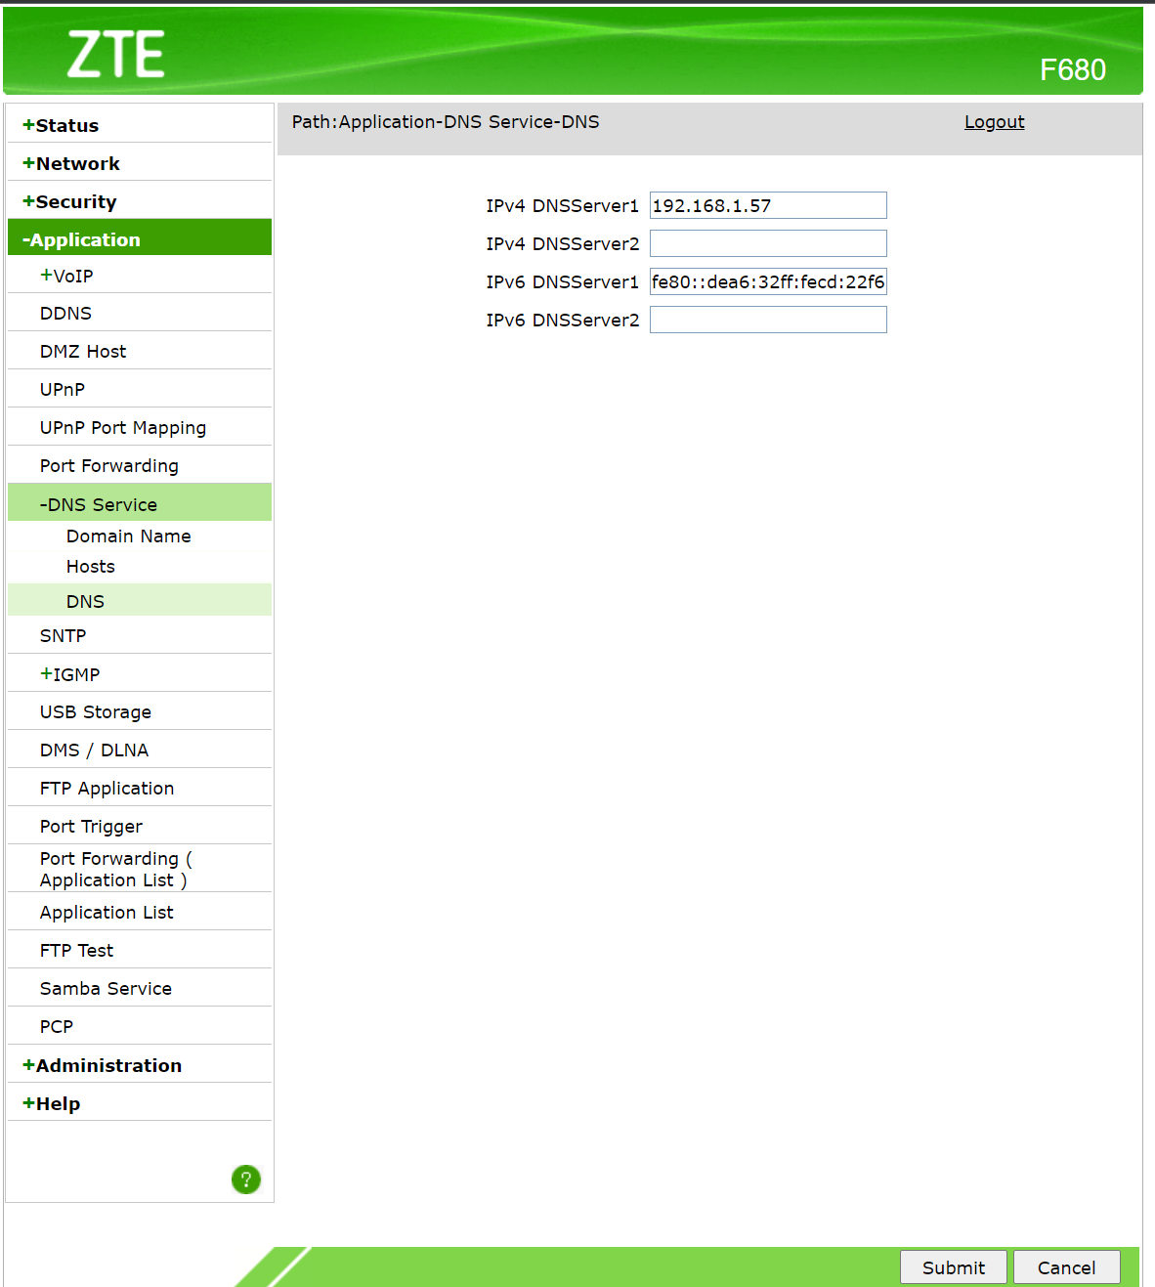Click the empty IPv4 DNSServer2 field
The image size is (1155, 1287).
point(768,243)
